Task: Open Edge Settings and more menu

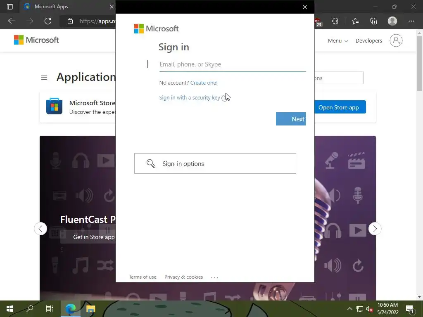Action: [411, 21]
